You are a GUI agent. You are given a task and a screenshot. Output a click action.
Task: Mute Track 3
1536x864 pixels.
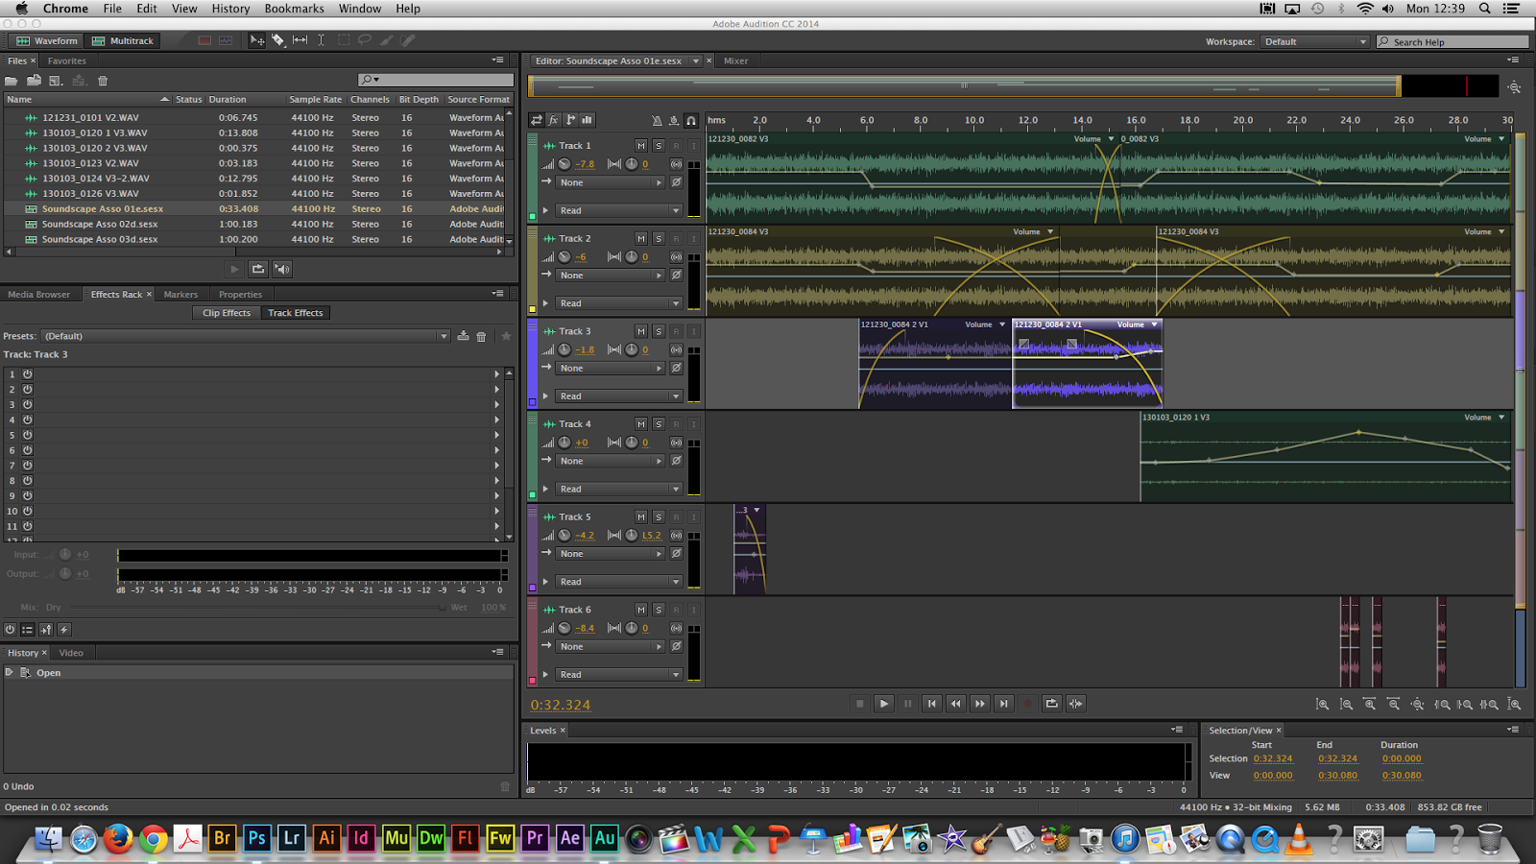(x=640, y=331)
